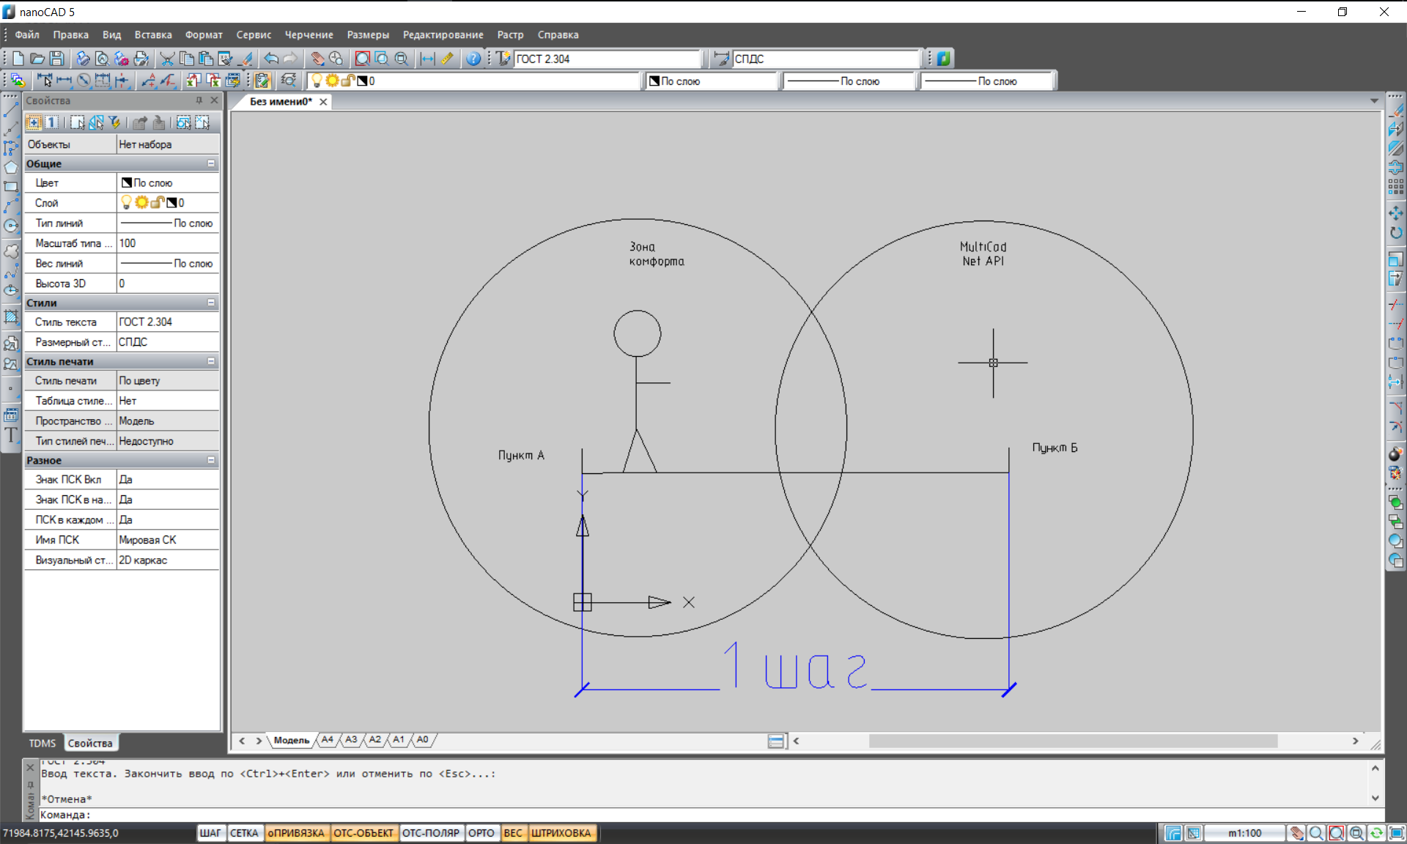Open the Вставка insert menu
The height and width of the screenshot is (844, 1407).
(152, 34)
